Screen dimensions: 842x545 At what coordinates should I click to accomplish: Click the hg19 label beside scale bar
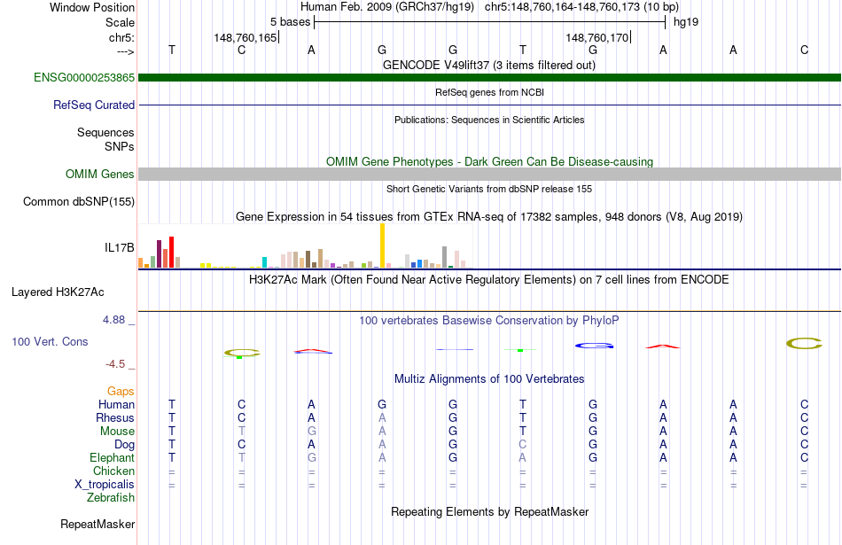(686, 22)
